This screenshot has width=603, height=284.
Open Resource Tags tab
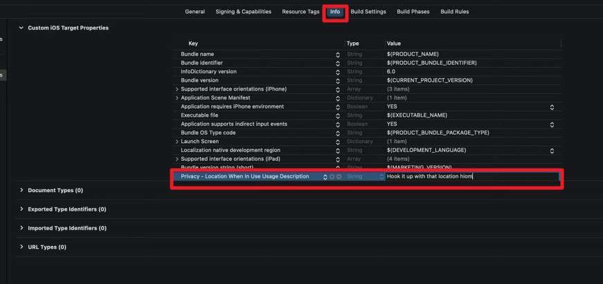point(300,12)
